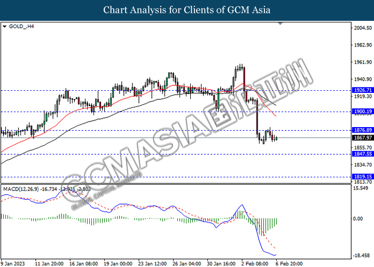Click the 1961.90 price axis value
The image size is (374, 267).
[363, 62]
